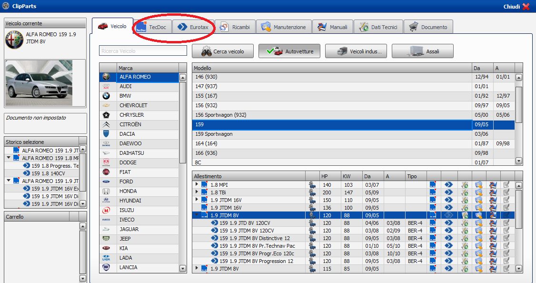Open technical data icon for 150 HP 1.9 JTDM 16V
Viewport: 536px width, 283px height.
click(465, 200)
